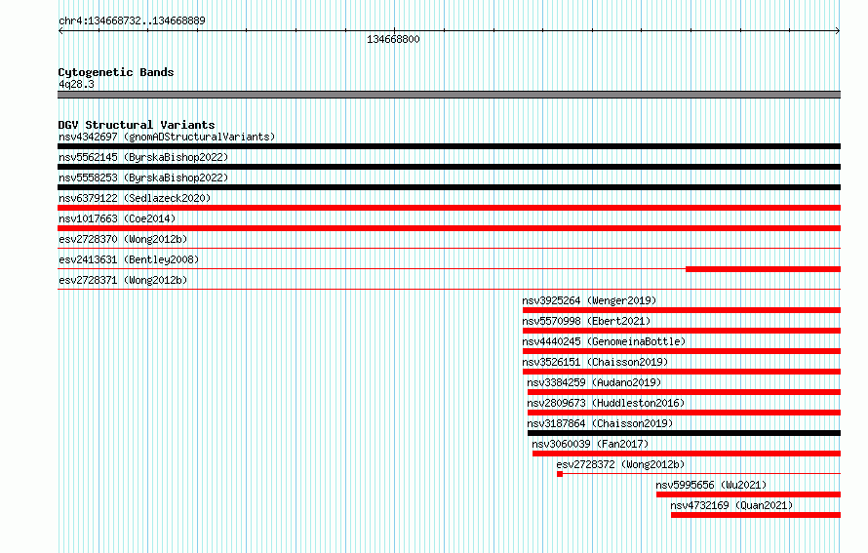
Task: Open nsv3925264 Wenger2019 variant
Action: click(589, 300)
